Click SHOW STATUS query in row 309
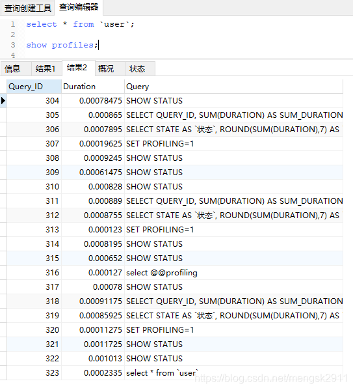Image resolution: width=353 pixels, height=390 pixels. 233,173
